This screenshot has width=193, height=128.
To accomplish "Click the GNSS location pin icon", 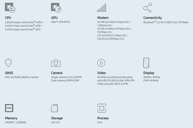I will click(9, 63).
